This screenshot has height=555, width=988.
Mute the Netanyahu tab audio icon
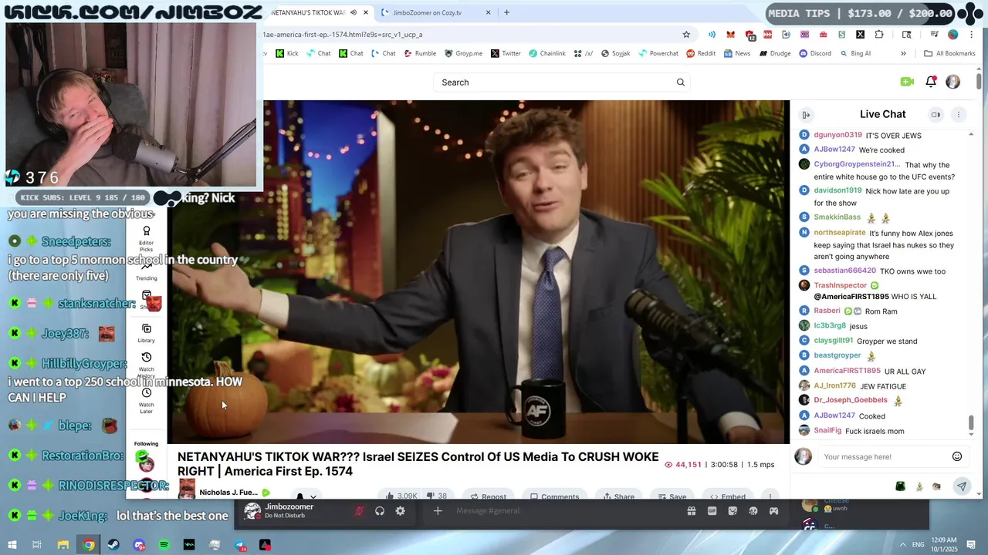354,12
